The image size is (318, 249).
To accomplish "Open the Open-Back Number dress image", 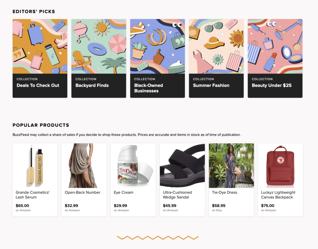I will point(84,165).
